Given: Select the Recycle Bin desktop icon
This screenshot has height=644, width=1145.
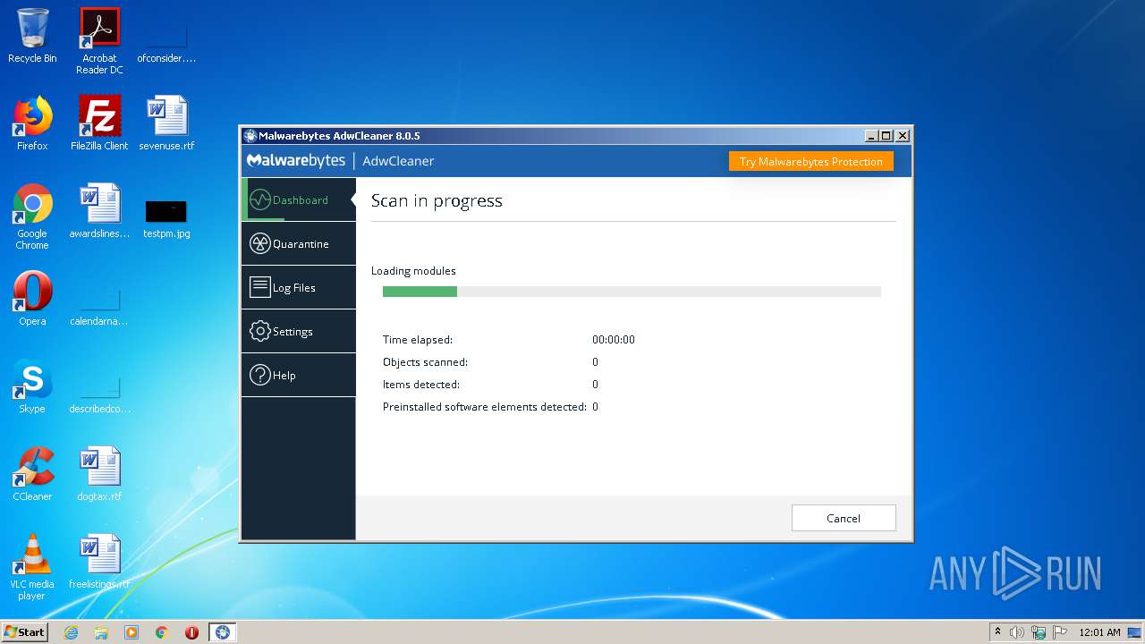Looking at the screenshot, I should coord(32,36).
